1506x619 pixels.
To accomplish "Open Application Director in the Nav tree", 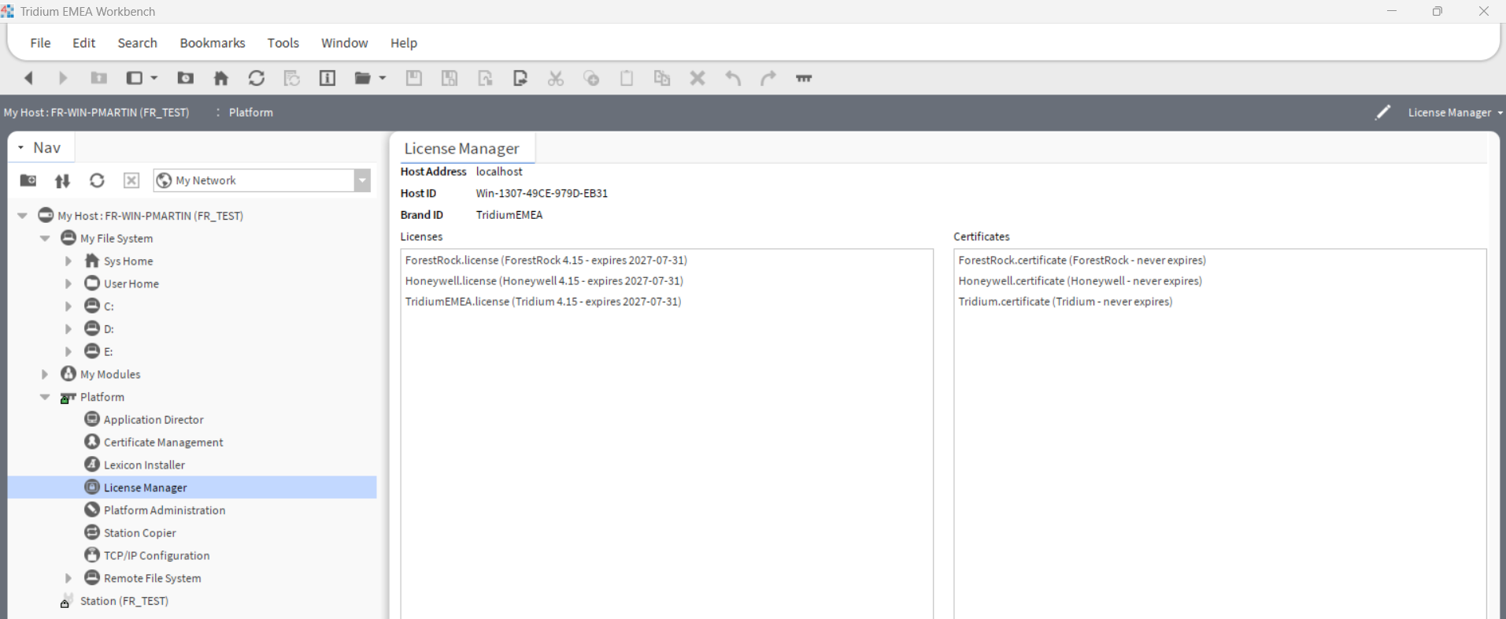I will tap(154, 420).
